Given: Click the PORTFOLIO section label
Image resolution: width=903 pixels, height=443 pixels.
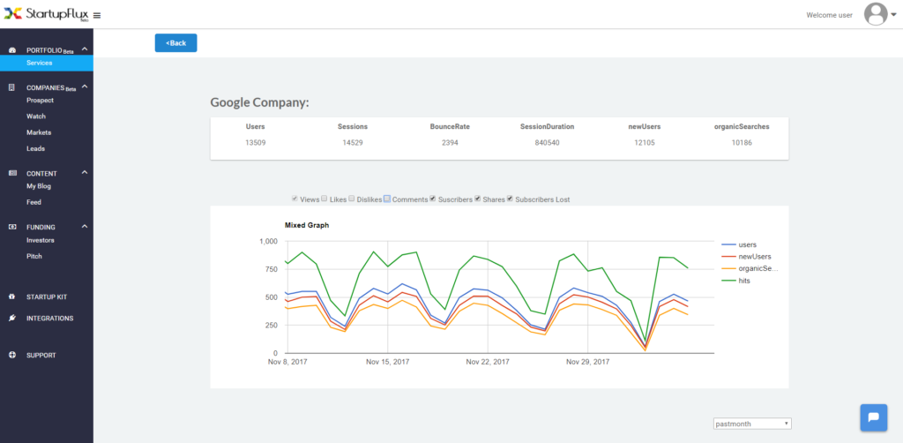Looking at the screenshot, I should point(44,50).
